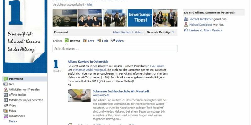Screen dimensions: 251x125
Task: Select the offene Stellen sidebar icon
Action: point(6,95)
